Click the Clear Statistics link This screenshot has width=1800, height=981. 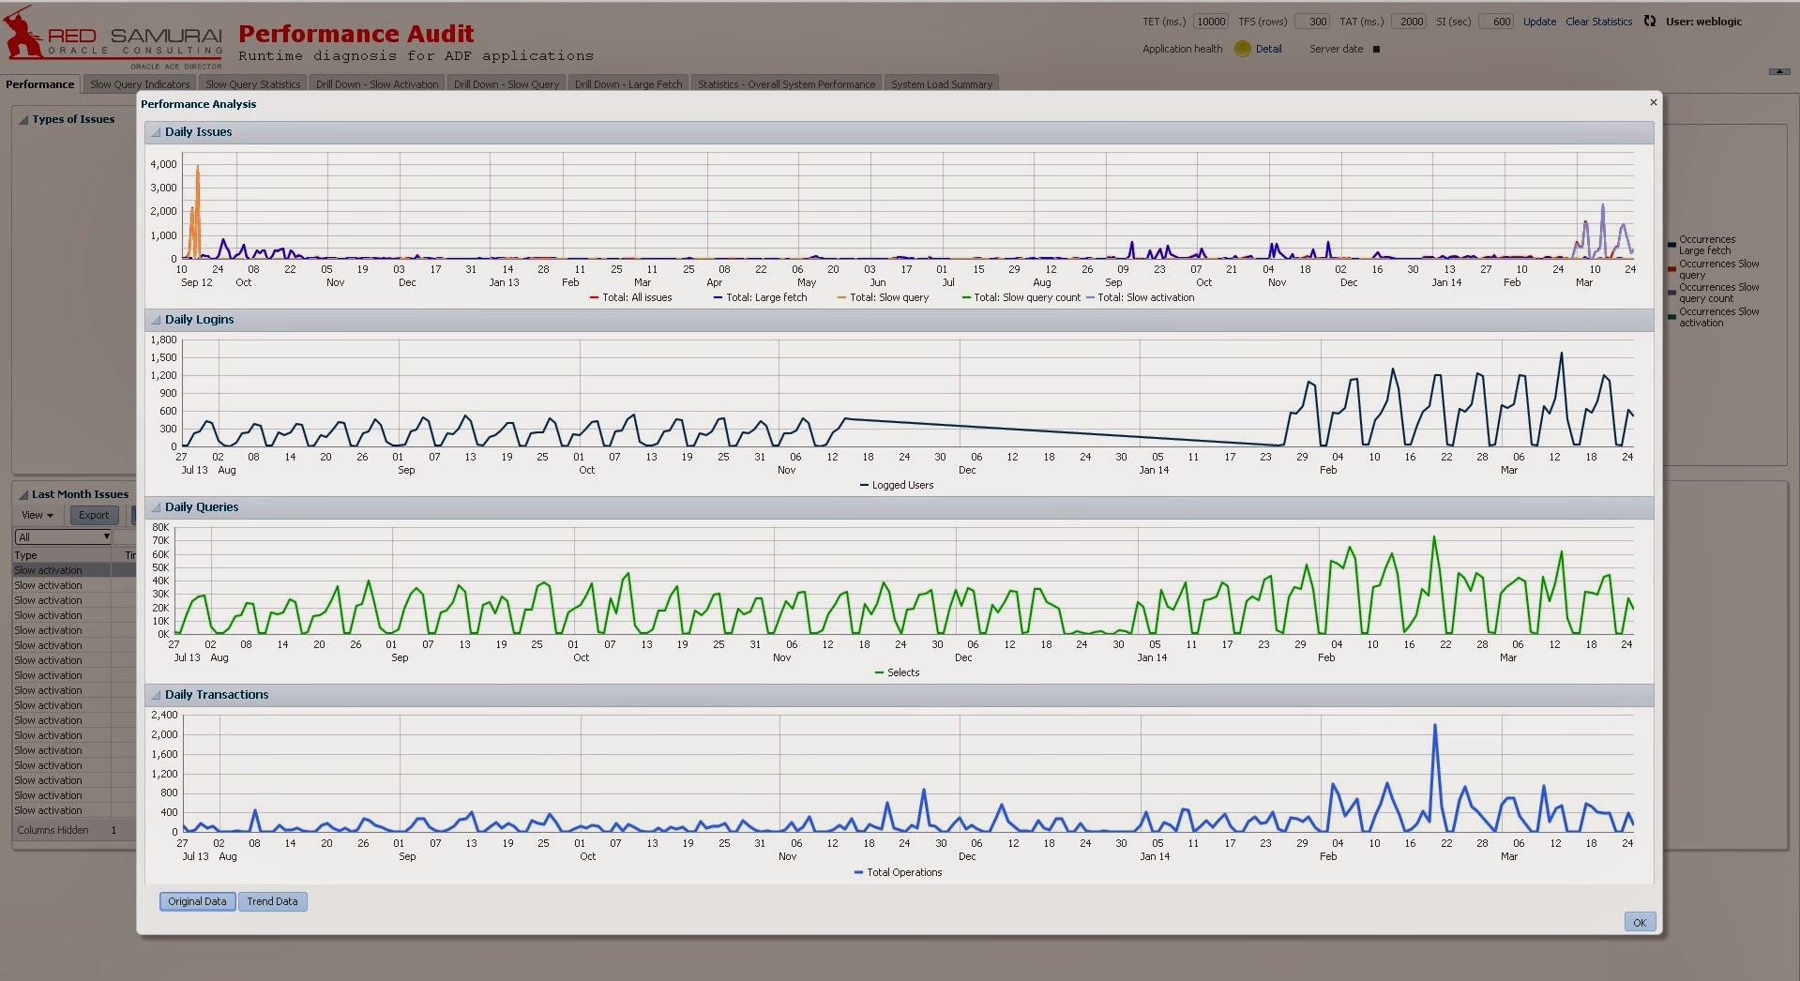point(1598,22)
